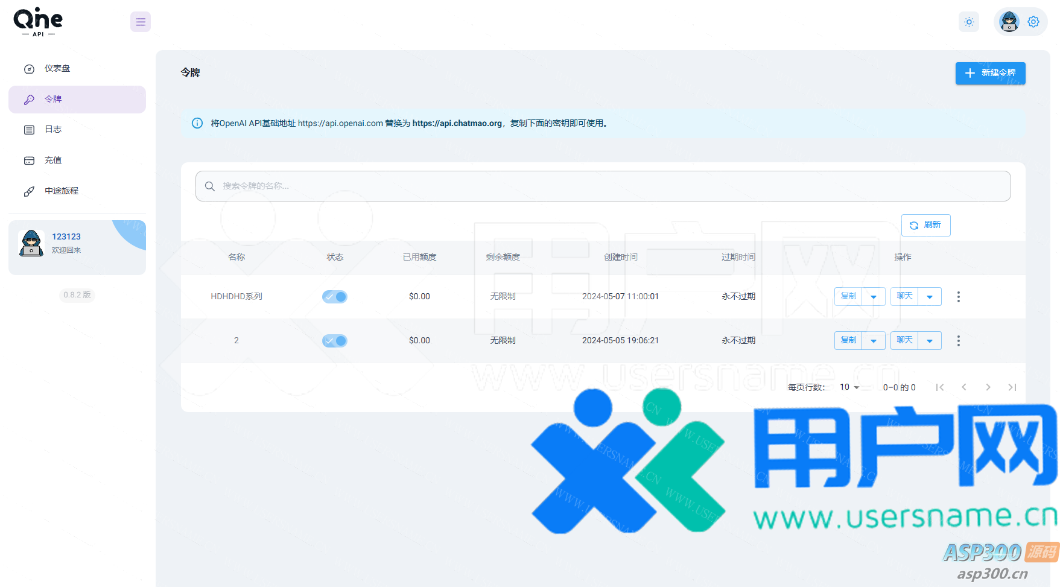Open rows per page dropdown showing 10
This screenshot has height=587, width=1060.
849,387
